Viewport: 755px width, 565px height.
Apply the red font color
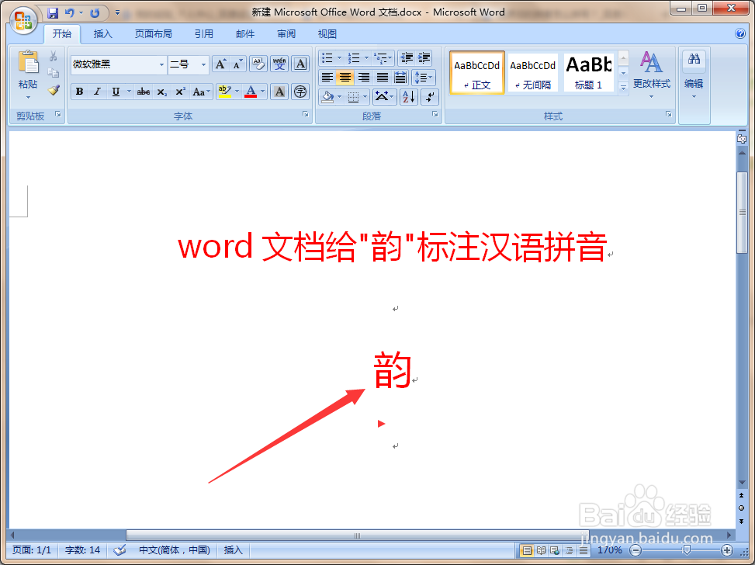click(251, 92)
